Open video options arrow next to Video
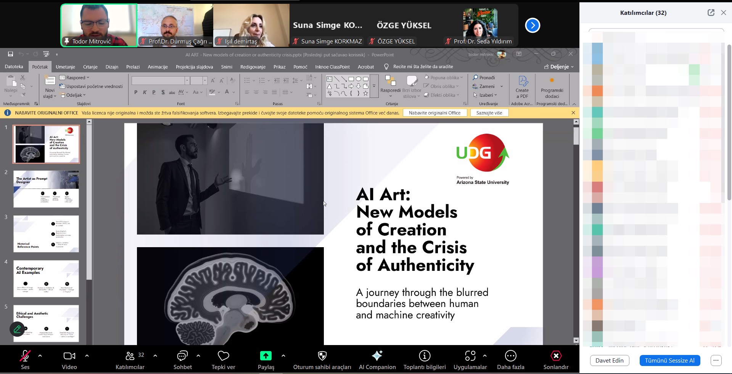The image size is (732, 374). tap(87, 356)
